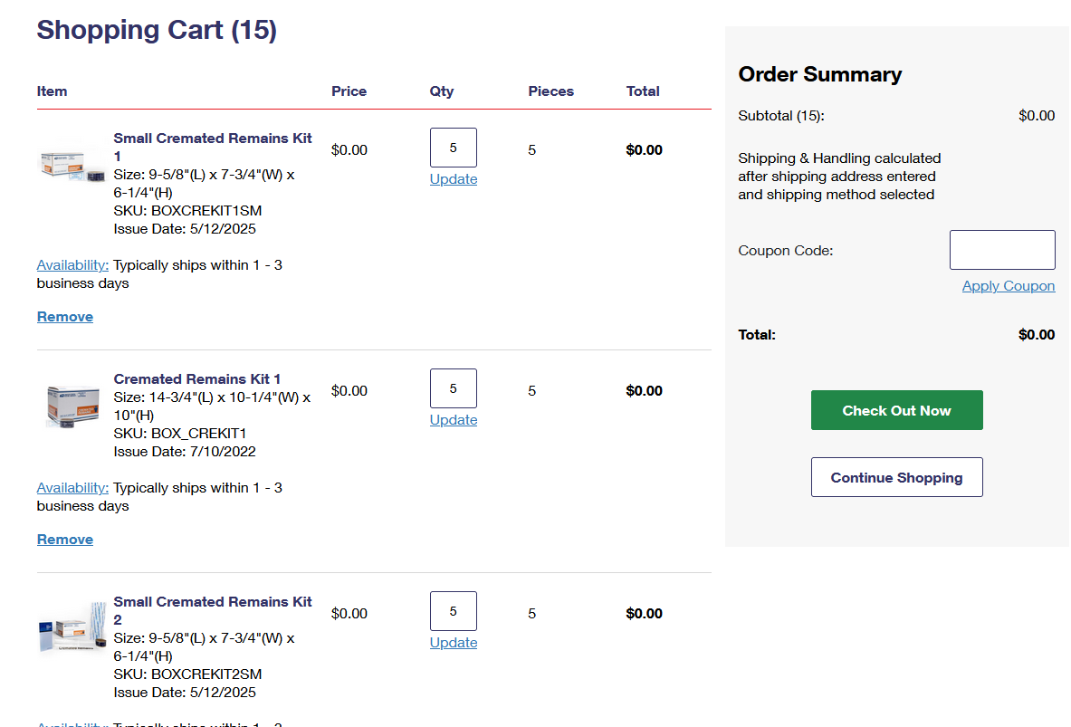1071x727 pixels.
Task: Open Small Cremated Remains Kit 2 thumbnail image
Action: click(x=72, y=627)
